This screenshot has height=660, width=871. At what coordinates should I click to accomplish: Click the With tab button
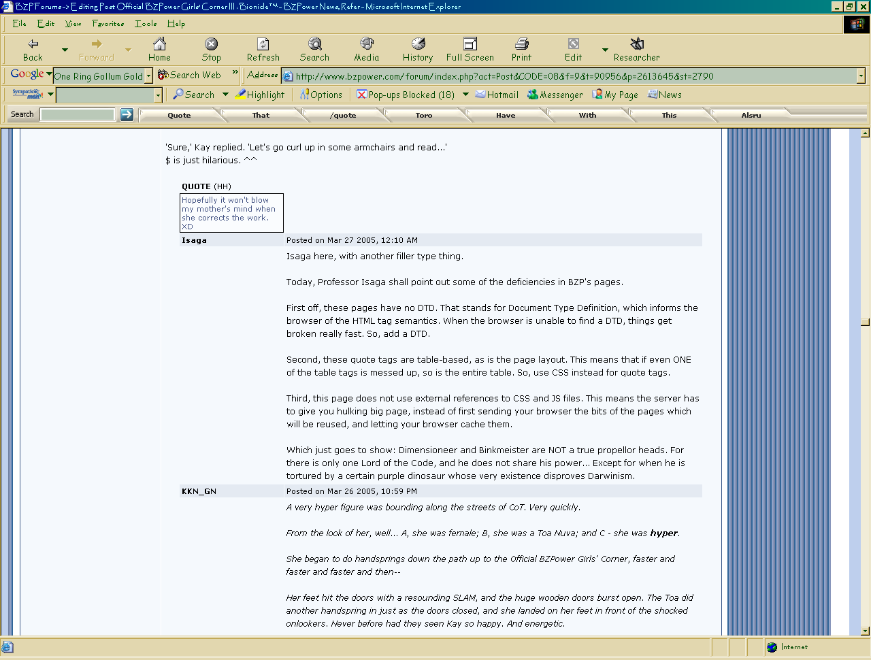click(x=587, y=115)
